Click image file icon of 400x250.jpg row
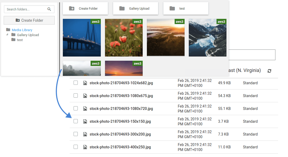Screen dimensions: 288x157 85,147
